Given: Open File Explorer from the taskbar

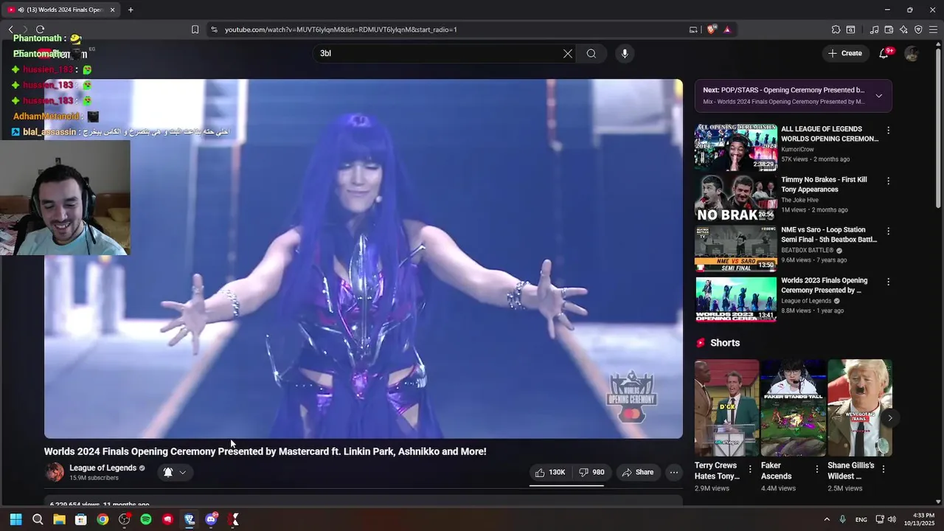Looking at the screenshot, I should coord(59,519).
